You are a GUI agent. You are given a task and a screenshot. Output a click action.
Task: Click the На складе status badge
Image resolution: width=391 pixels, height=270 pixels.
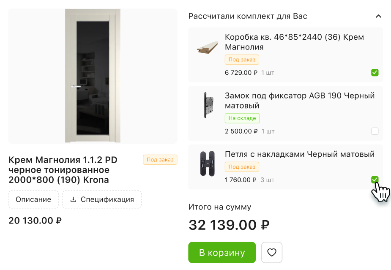242,118
